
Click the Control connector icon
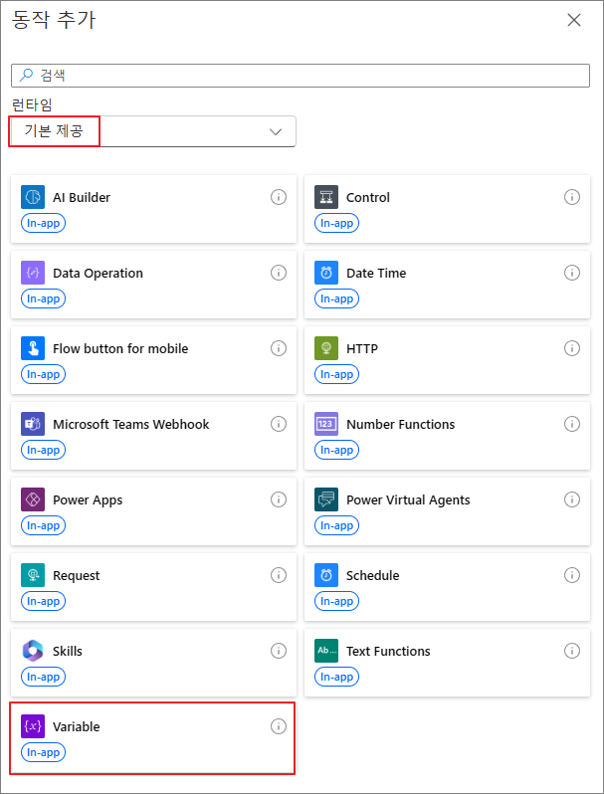click(x=326, y=197)
